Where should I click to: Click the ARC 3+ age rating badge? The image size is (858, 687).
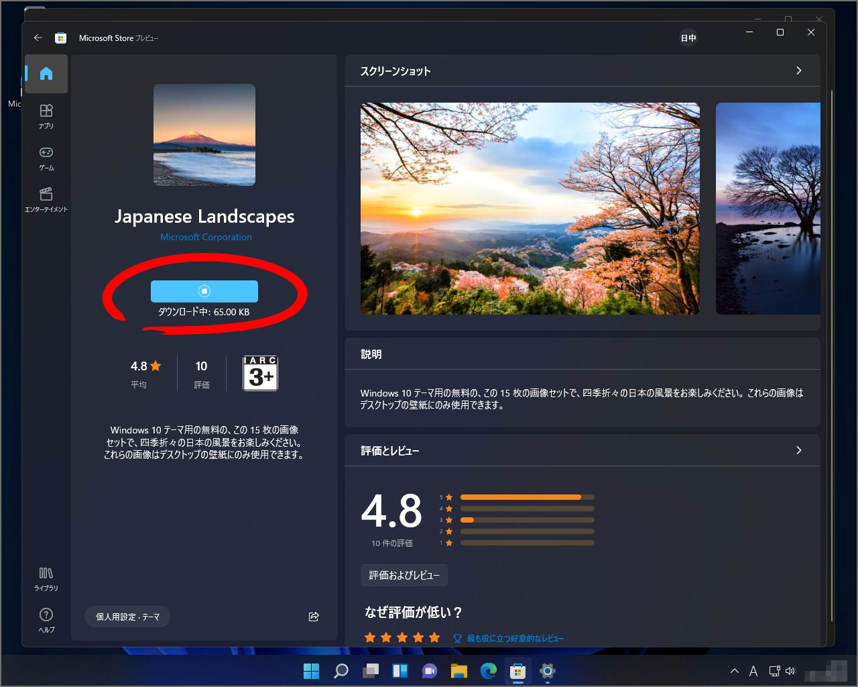(260, 373)
